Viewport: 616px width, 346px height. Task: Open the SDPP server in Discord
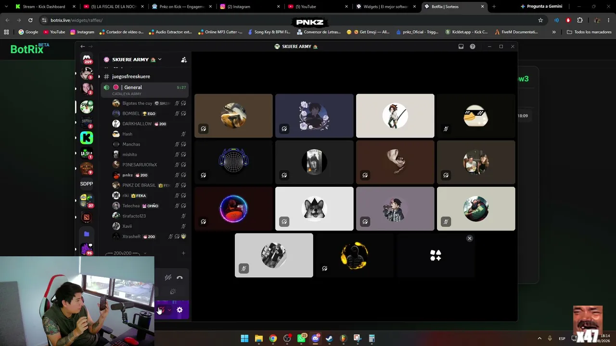coord(87,184)
